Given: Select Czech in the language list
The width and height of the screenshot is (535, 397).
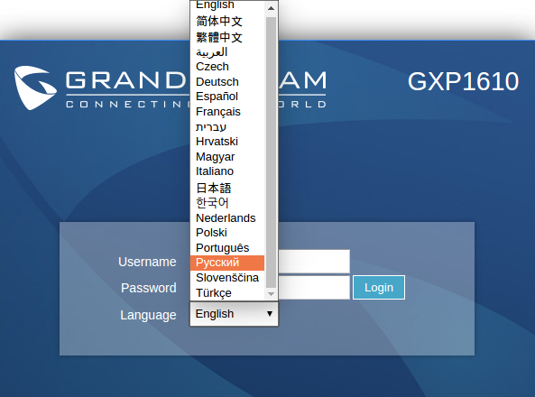Looking at the screenshot, I should pos(227,67).
